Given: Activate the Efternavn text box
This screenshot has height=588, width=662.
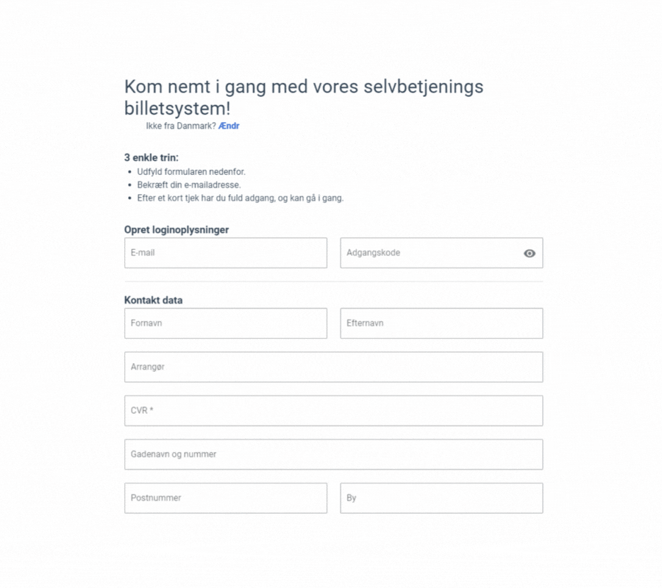Looking at the screenshot, I should tap(441, 323).
